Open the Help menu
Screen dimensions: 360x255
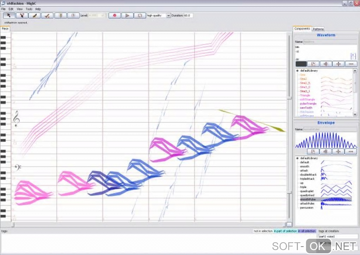[38, 9]
